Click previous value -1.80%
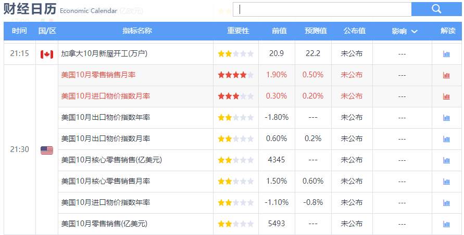This screenshot has width=464, height=235. pyautogui.click(x=277, y=117)
